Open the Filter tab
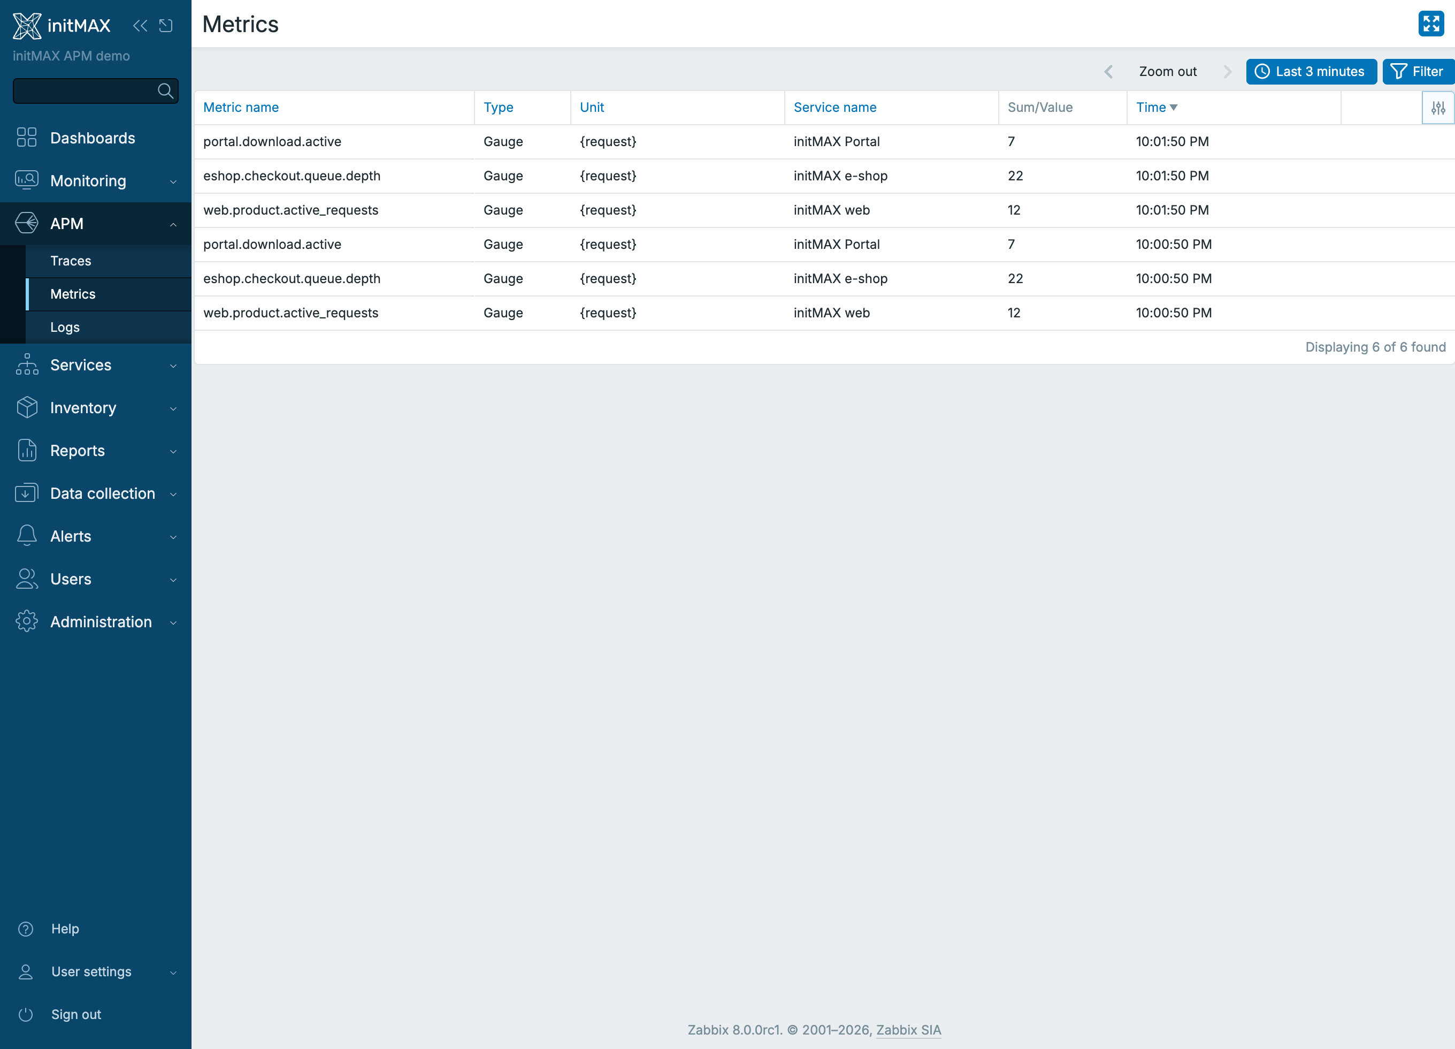Image resolution: width=1455 pixels, height=1049 pixels. (1418, 72)
